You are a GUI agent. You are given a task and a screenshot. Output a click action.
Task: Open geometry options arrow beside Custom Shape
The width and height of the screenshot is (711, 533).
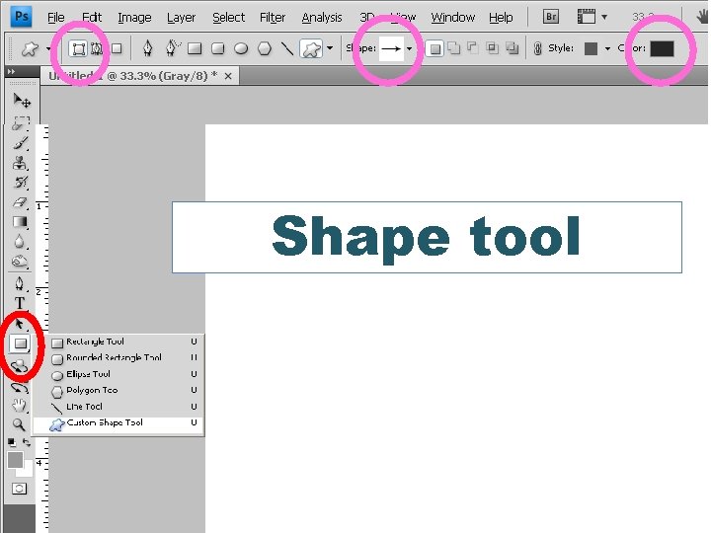pos(330,47)
